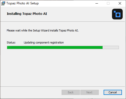The height and width of the screenshot is (99, 126).
Task: Click the greyed-out maximize box
Action: (x=108, y=3)
